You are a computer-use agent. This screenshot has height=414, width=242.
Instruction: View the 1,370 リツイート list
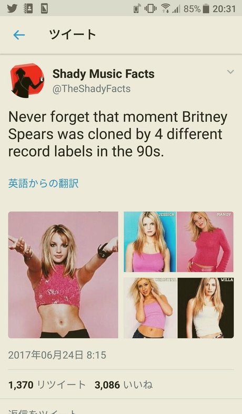tap(47, 385)
